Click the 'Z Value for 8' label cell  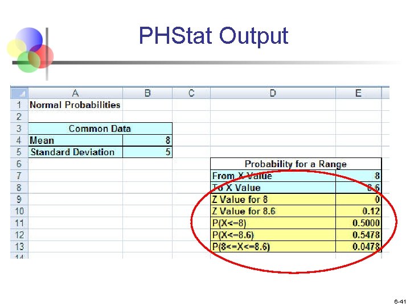click(x=273, y=200)
